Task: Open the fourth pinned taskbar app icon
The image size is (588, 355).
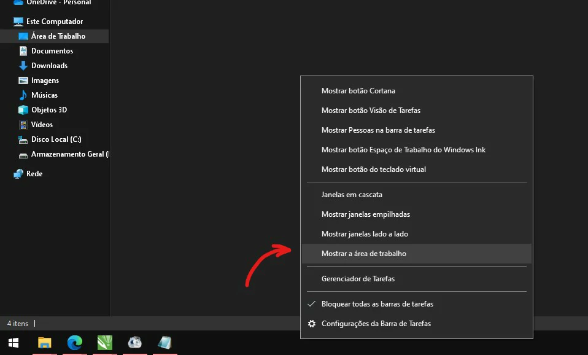Action: (134, 342)
